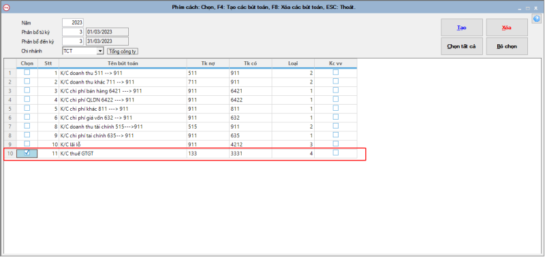Click Tk có cell 811
Screen dimensions: 545x257
click(251, 109)
